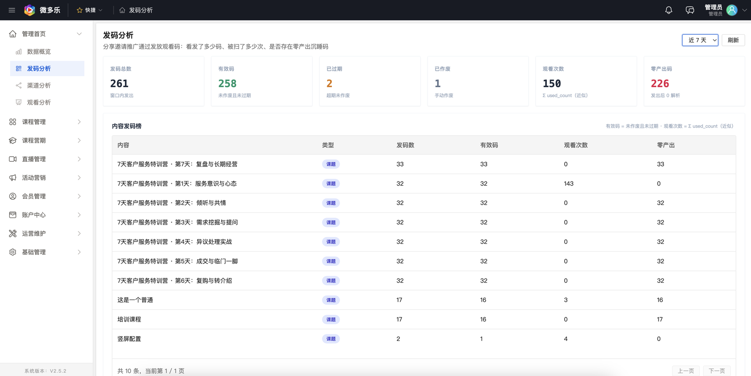This screenshot has width=751, height=376.
Task: Click the 直播管理 video camera icon
Action: [13, 159]
